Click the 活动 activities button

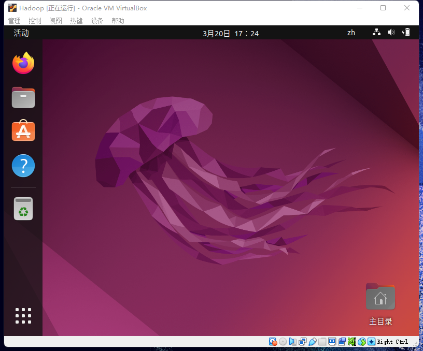pos(21,33)
